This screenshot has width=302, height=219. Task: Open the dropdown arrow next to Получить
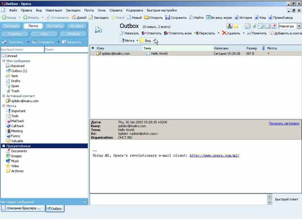[28, 42]
